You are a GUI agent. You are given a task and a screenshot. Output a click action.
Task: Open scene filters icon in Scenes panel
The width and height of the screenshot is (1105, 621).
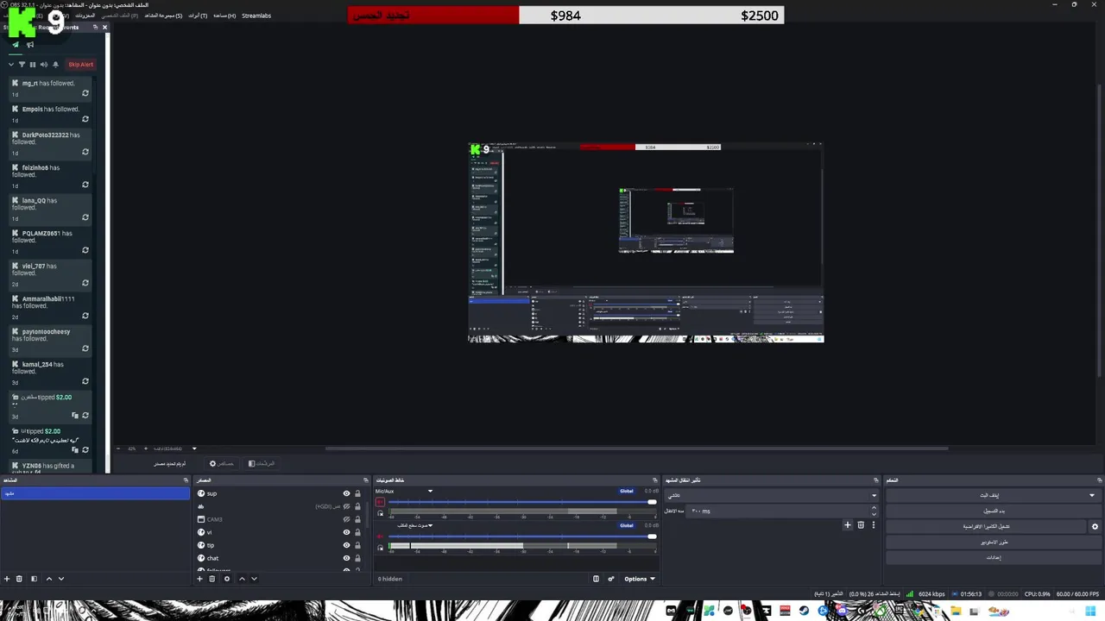(x=34, y=579)
